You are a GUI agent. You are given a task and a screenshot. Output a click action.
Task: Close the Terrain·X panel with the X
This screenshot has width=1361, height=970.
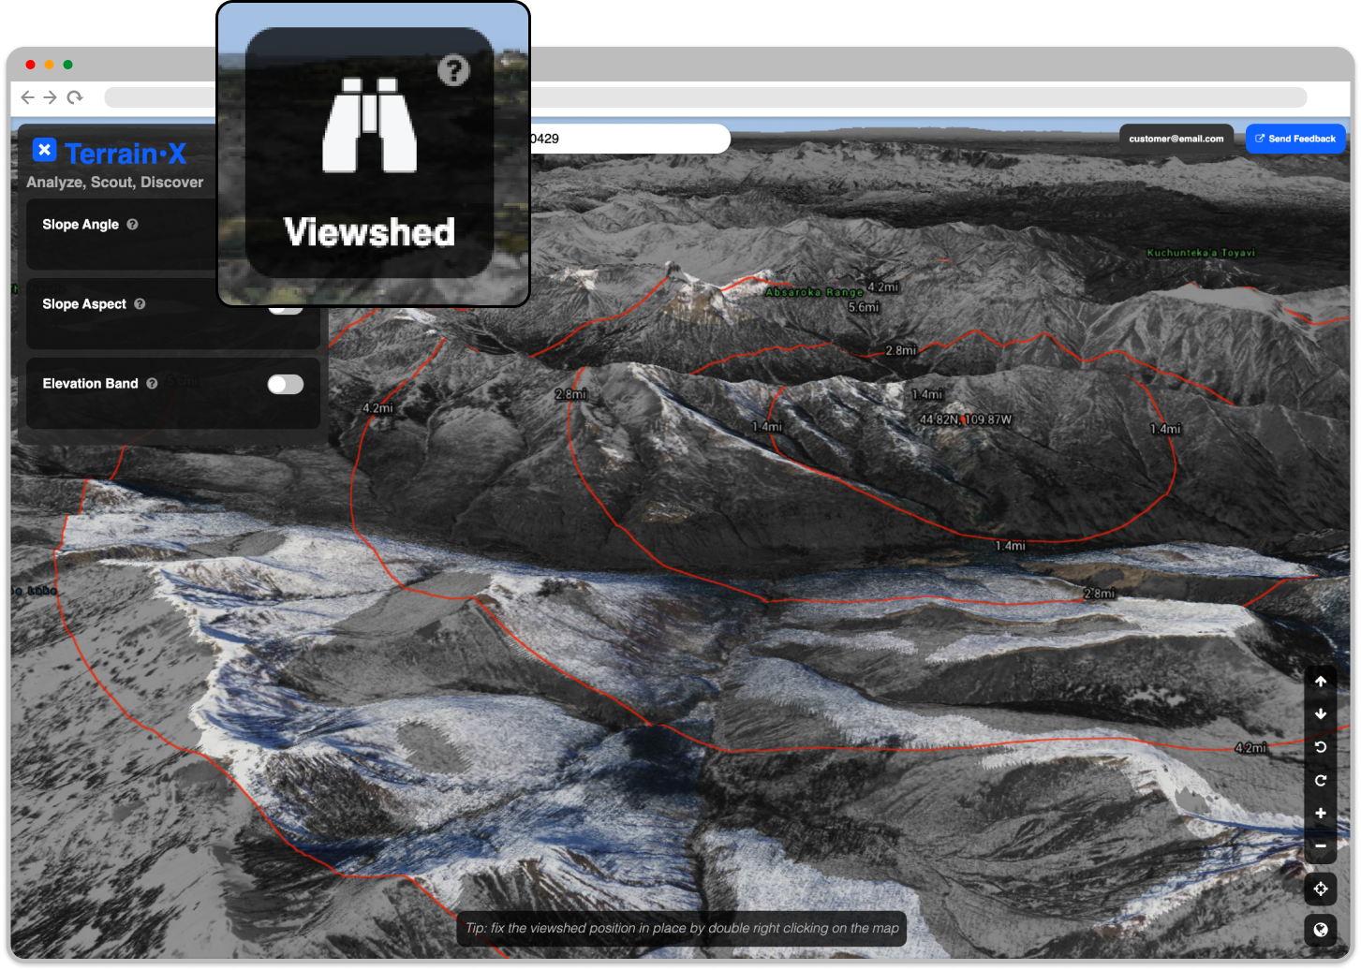[x=44, y=150]
